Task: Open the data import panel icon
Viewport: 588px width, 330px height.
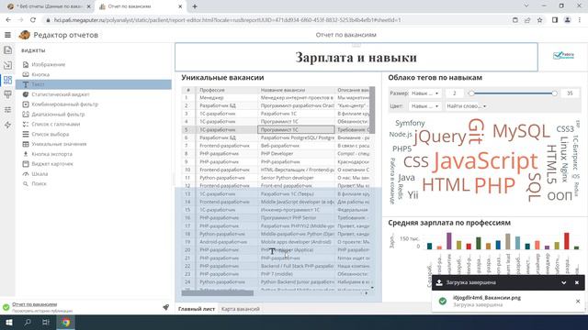Action: click(x=7, y=65)
